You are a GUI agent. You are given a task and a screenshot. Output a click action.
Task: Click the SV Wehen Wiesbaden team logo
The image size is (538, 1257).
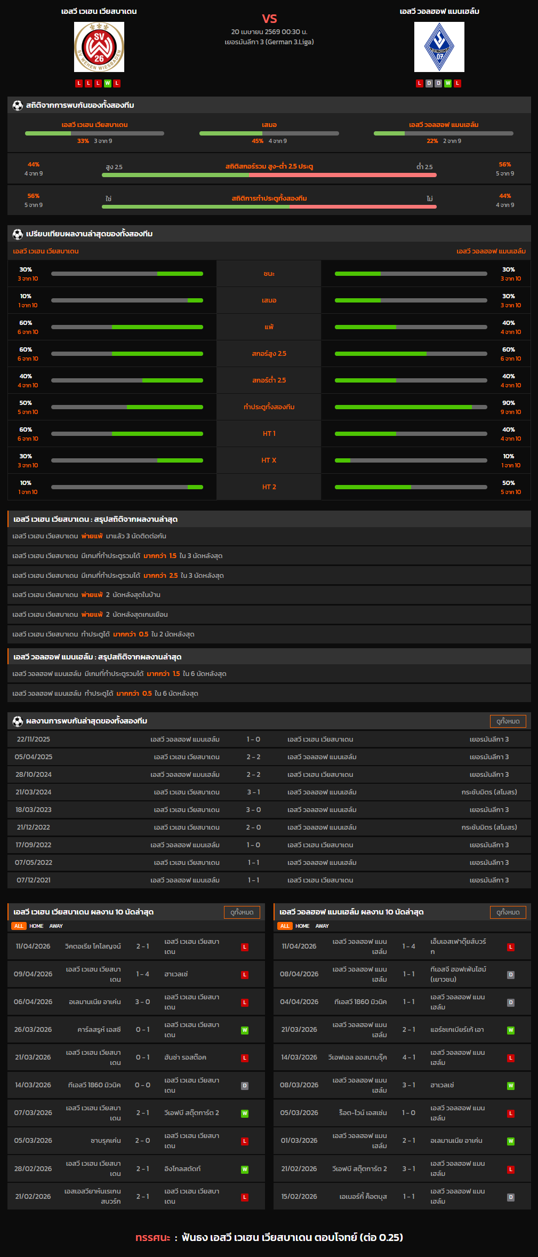click(99, 47)
